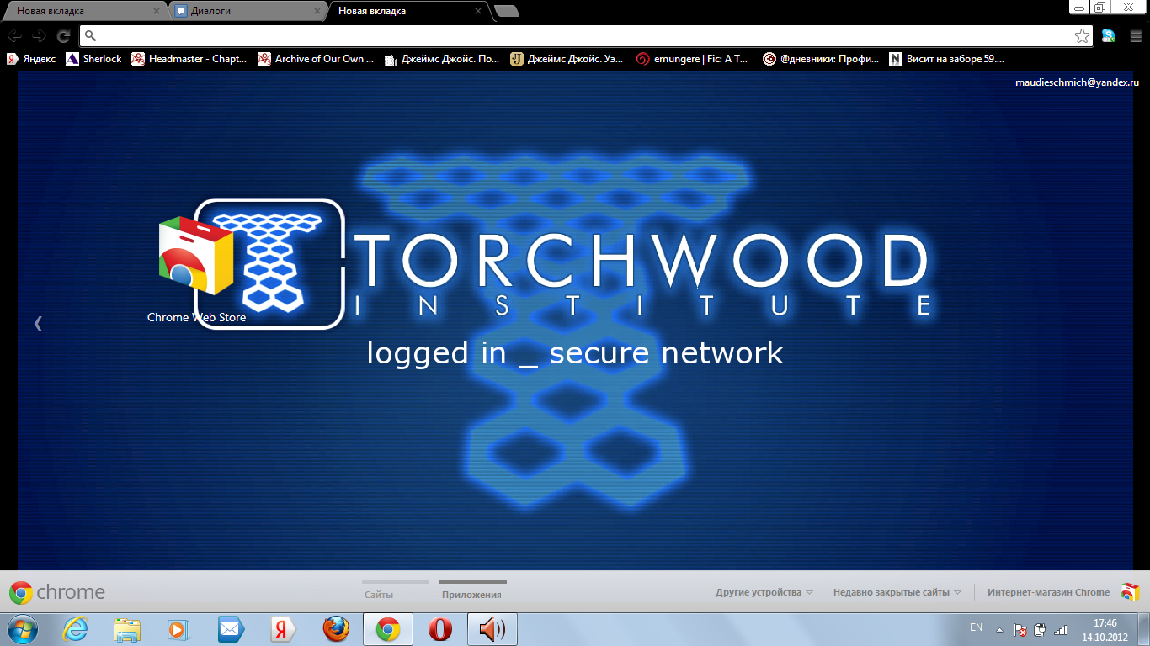This screenshot has width=1150, height=646.
Task: Open the Яндекс bookmark
Action: [x=31, y=59]
